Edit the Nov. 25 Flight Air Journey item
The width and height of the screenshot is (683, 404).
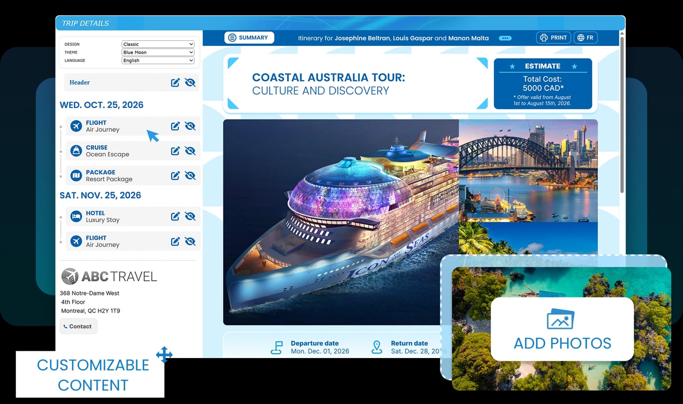pyautogui.click(x=175, y=241)
